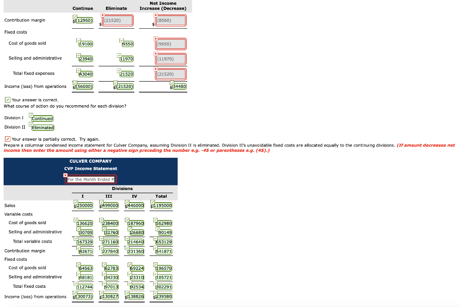Select the Total fixed expenses Continue field 43040

(x=86, y=74)
